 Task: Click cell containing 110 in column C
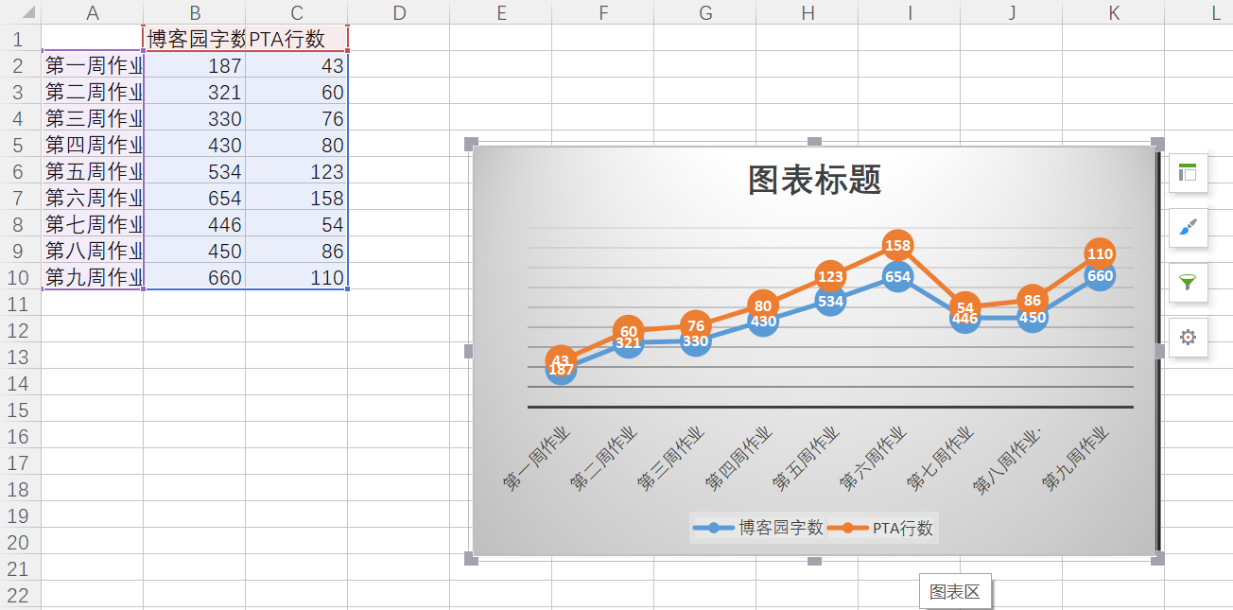(297, 277)
